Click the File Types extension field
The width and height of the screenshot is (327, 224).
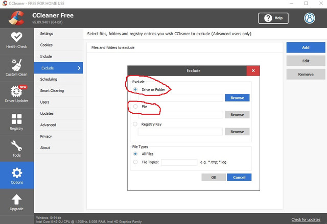(x=179, y=162)
